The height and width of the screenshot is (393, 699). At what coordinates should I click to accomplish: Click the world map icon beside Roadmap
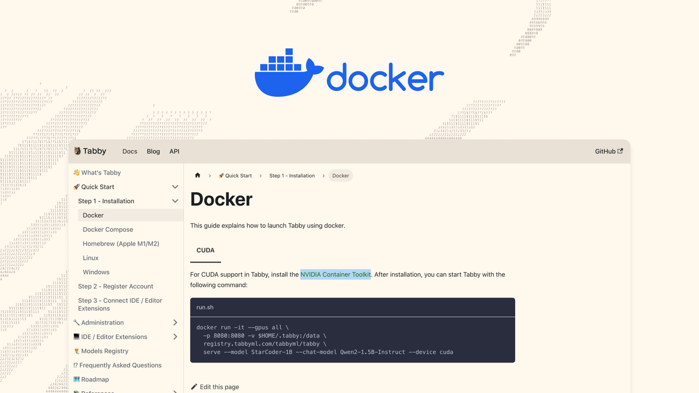(x=76, y=379)
